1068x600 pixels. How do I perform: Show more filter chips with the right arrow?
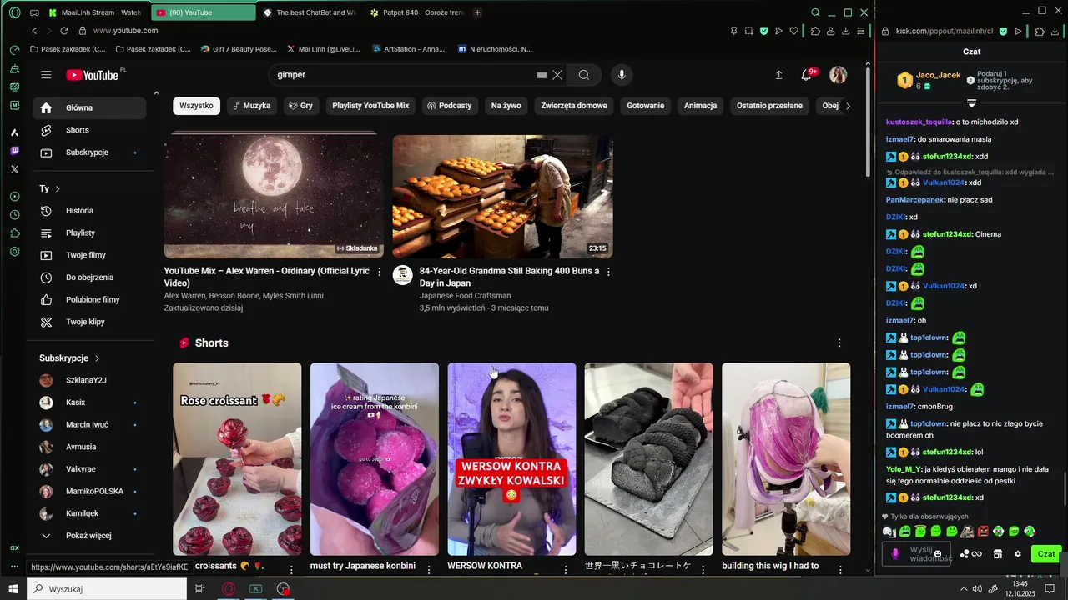pyautogui.click(x=848, y=106)
